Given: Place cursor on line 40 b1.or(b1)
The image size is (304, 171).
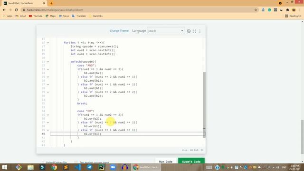Looking at the screenshot, I should (93, 134).
